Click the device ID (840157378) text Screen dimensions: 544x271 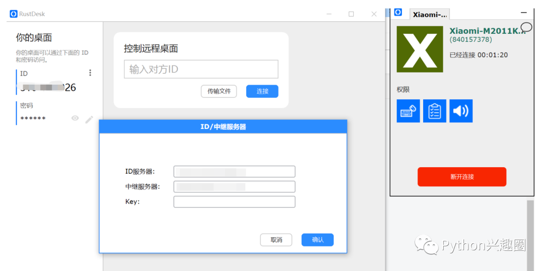coord(471,40)
